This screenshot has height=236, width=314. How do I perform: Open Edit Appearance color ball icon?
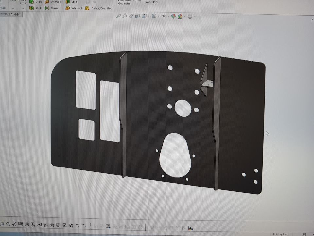[x=173, y=16]
